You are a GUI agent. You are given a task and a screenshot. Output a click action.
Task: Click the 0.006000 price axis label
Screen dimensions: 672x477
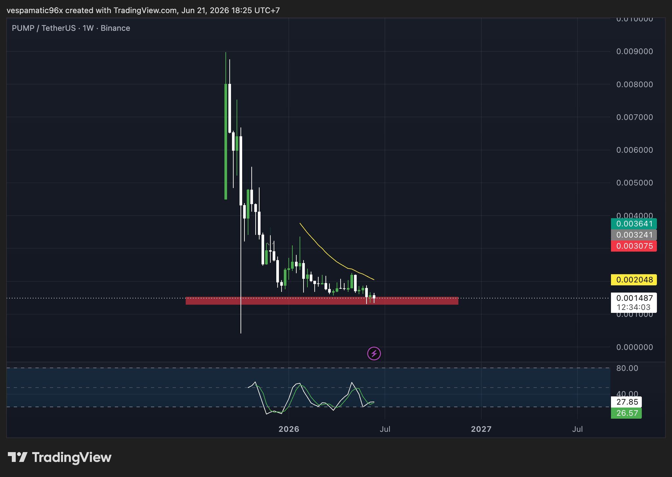[635, 150]
